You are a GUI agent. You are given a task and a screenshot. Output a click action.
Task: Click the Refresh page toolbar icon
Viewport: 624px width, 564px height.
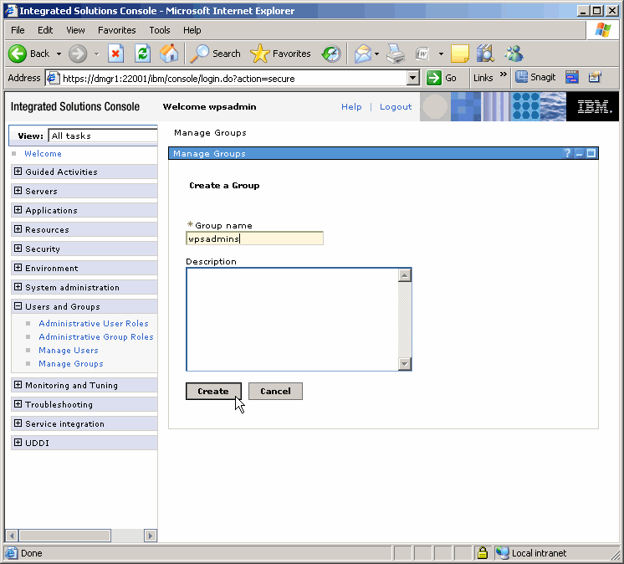142,54
